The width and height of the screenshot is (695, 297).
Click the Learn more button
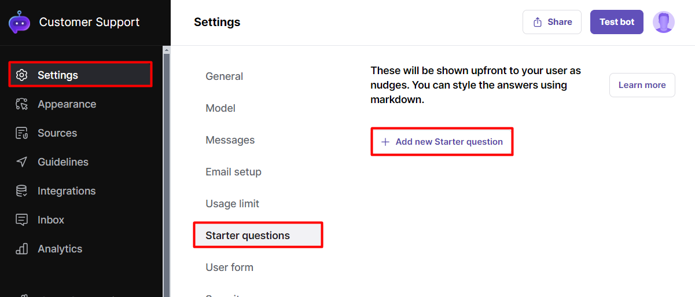click(642, 85)
